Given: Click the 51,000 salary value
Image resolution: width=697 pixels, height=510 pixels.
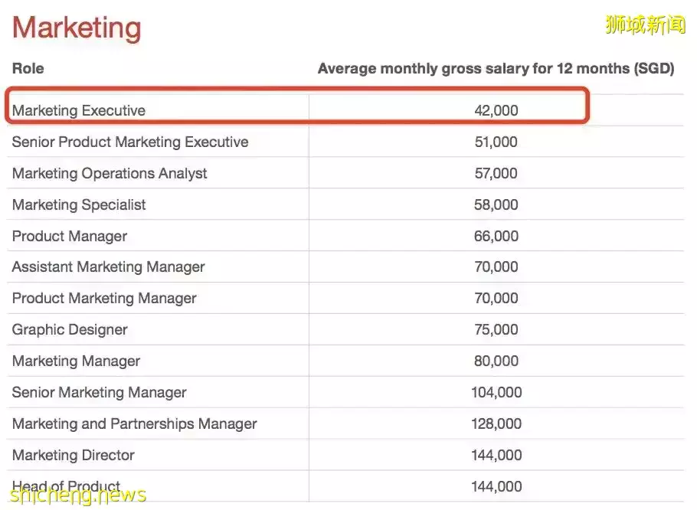Looking at the screenshot, I should click(496, 142).
